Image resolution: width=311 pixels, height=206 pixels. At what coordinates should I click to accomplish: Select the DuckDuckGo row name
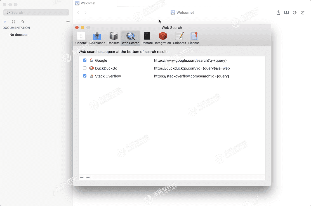click(106, 68)
